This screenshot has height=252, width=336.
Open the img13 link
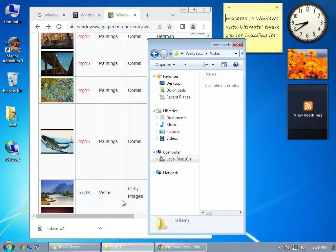[x=84, y=63]
